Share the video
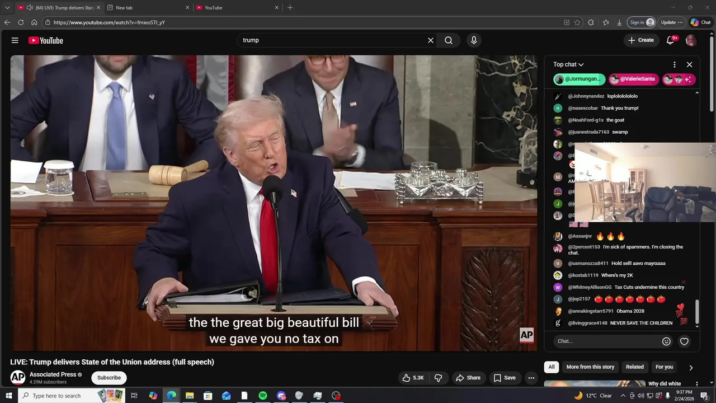716x403 pixels. click(x=468, y=378)
